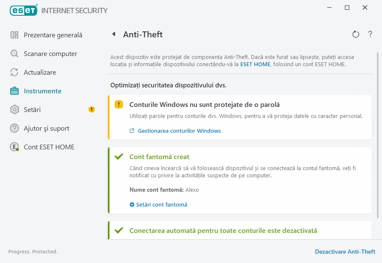Click the gear icon next to Setări

click(x=14, y=109)
